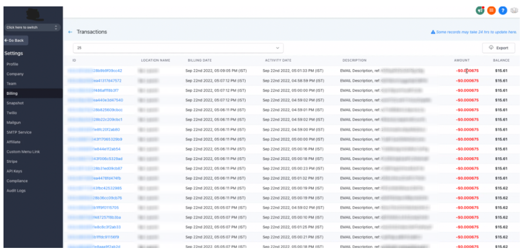Open transaction ID ending b1ffdc91156f9
This screenshot has height=252, width=525.
pyautogui.click(x=93, y=237)
